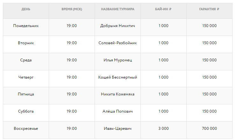Click the Суббота day cell

point(26,112)
